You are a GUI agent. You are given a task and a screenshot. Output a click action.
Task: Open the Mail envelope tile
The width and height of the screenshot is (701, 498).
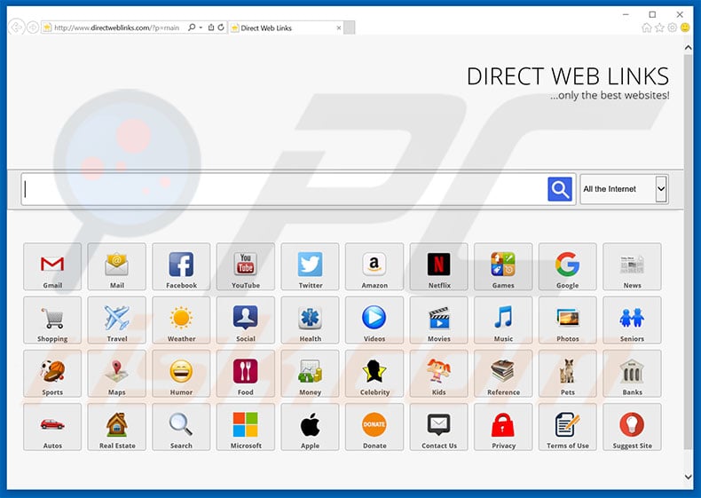(116, 266)
